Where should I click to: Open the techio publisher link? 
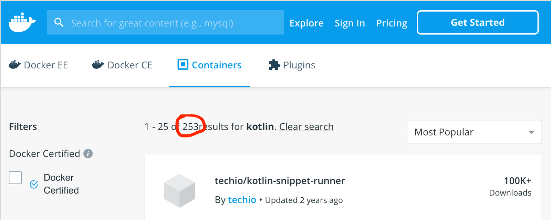coord(242,200)
